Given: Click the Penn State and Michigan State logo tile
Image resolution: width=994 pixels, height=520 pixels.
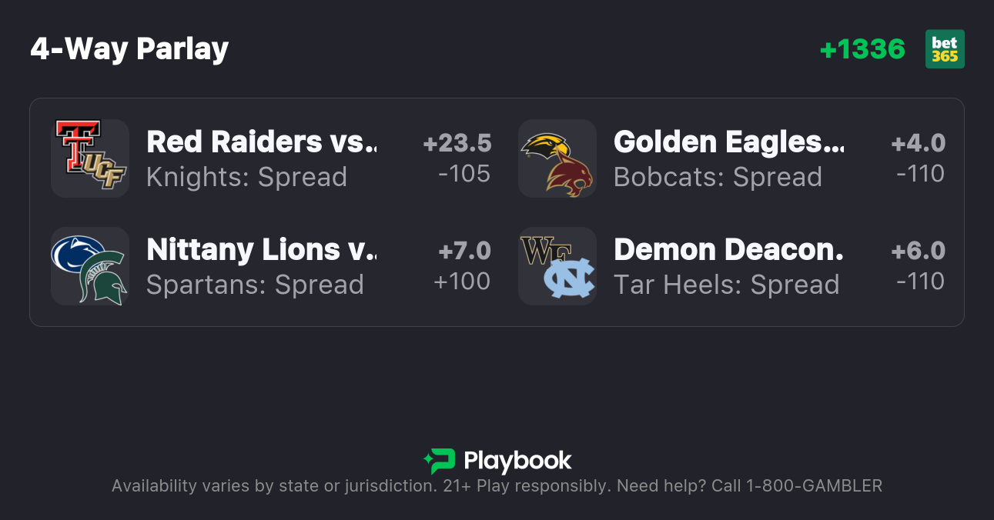Looking at the screenshot, I should [x=90, y=266].
